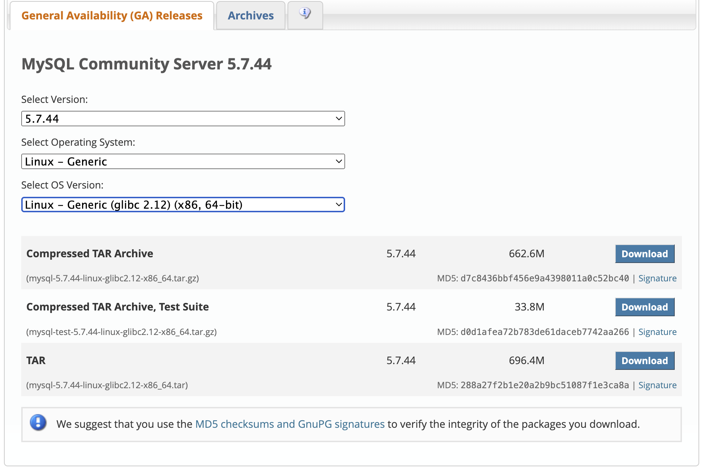Open Signature link for Test Suite archive
Screen dimensions: 701x467
(657, 332)
